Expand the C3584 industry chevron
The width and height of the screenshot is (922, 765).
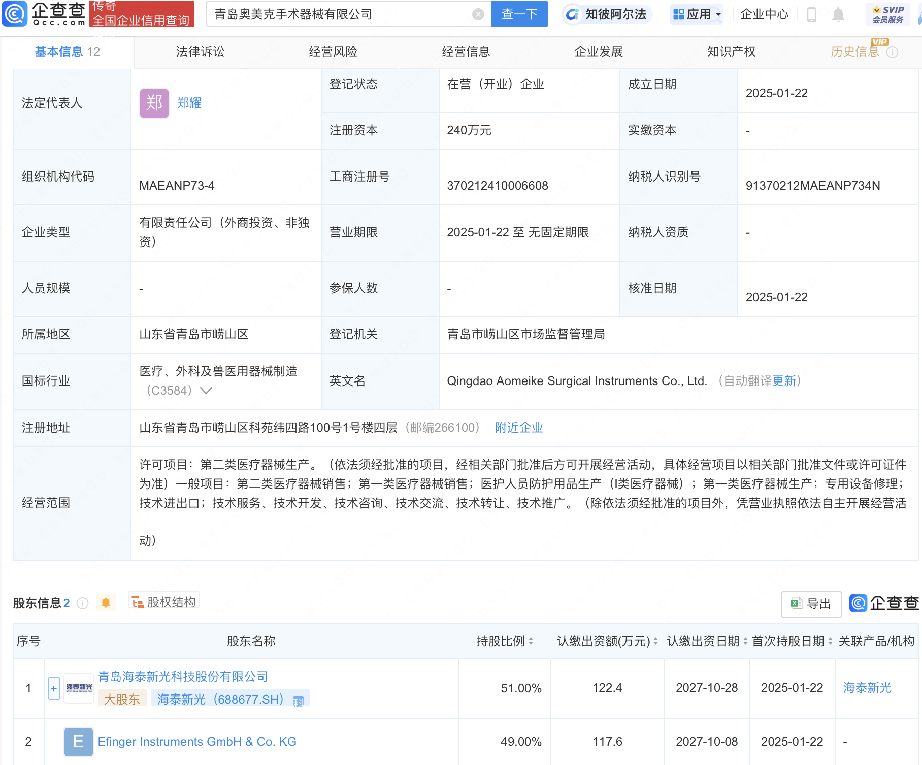coord(206,391)
